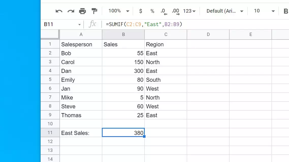Apply percent format icon

[152, 11]
